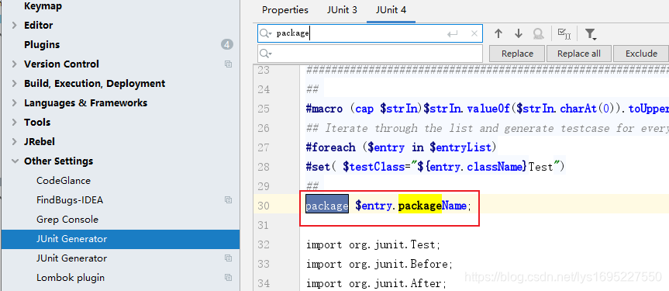Open search history magnifier dropdown

(266, 33)
